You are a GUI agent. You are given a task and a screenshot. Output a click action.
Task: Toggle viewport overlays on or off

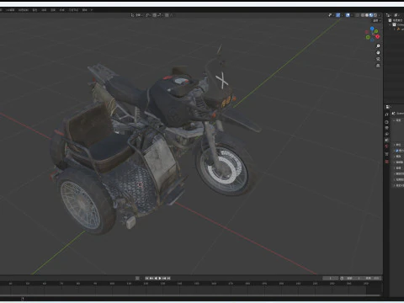[x=348, y=15]
